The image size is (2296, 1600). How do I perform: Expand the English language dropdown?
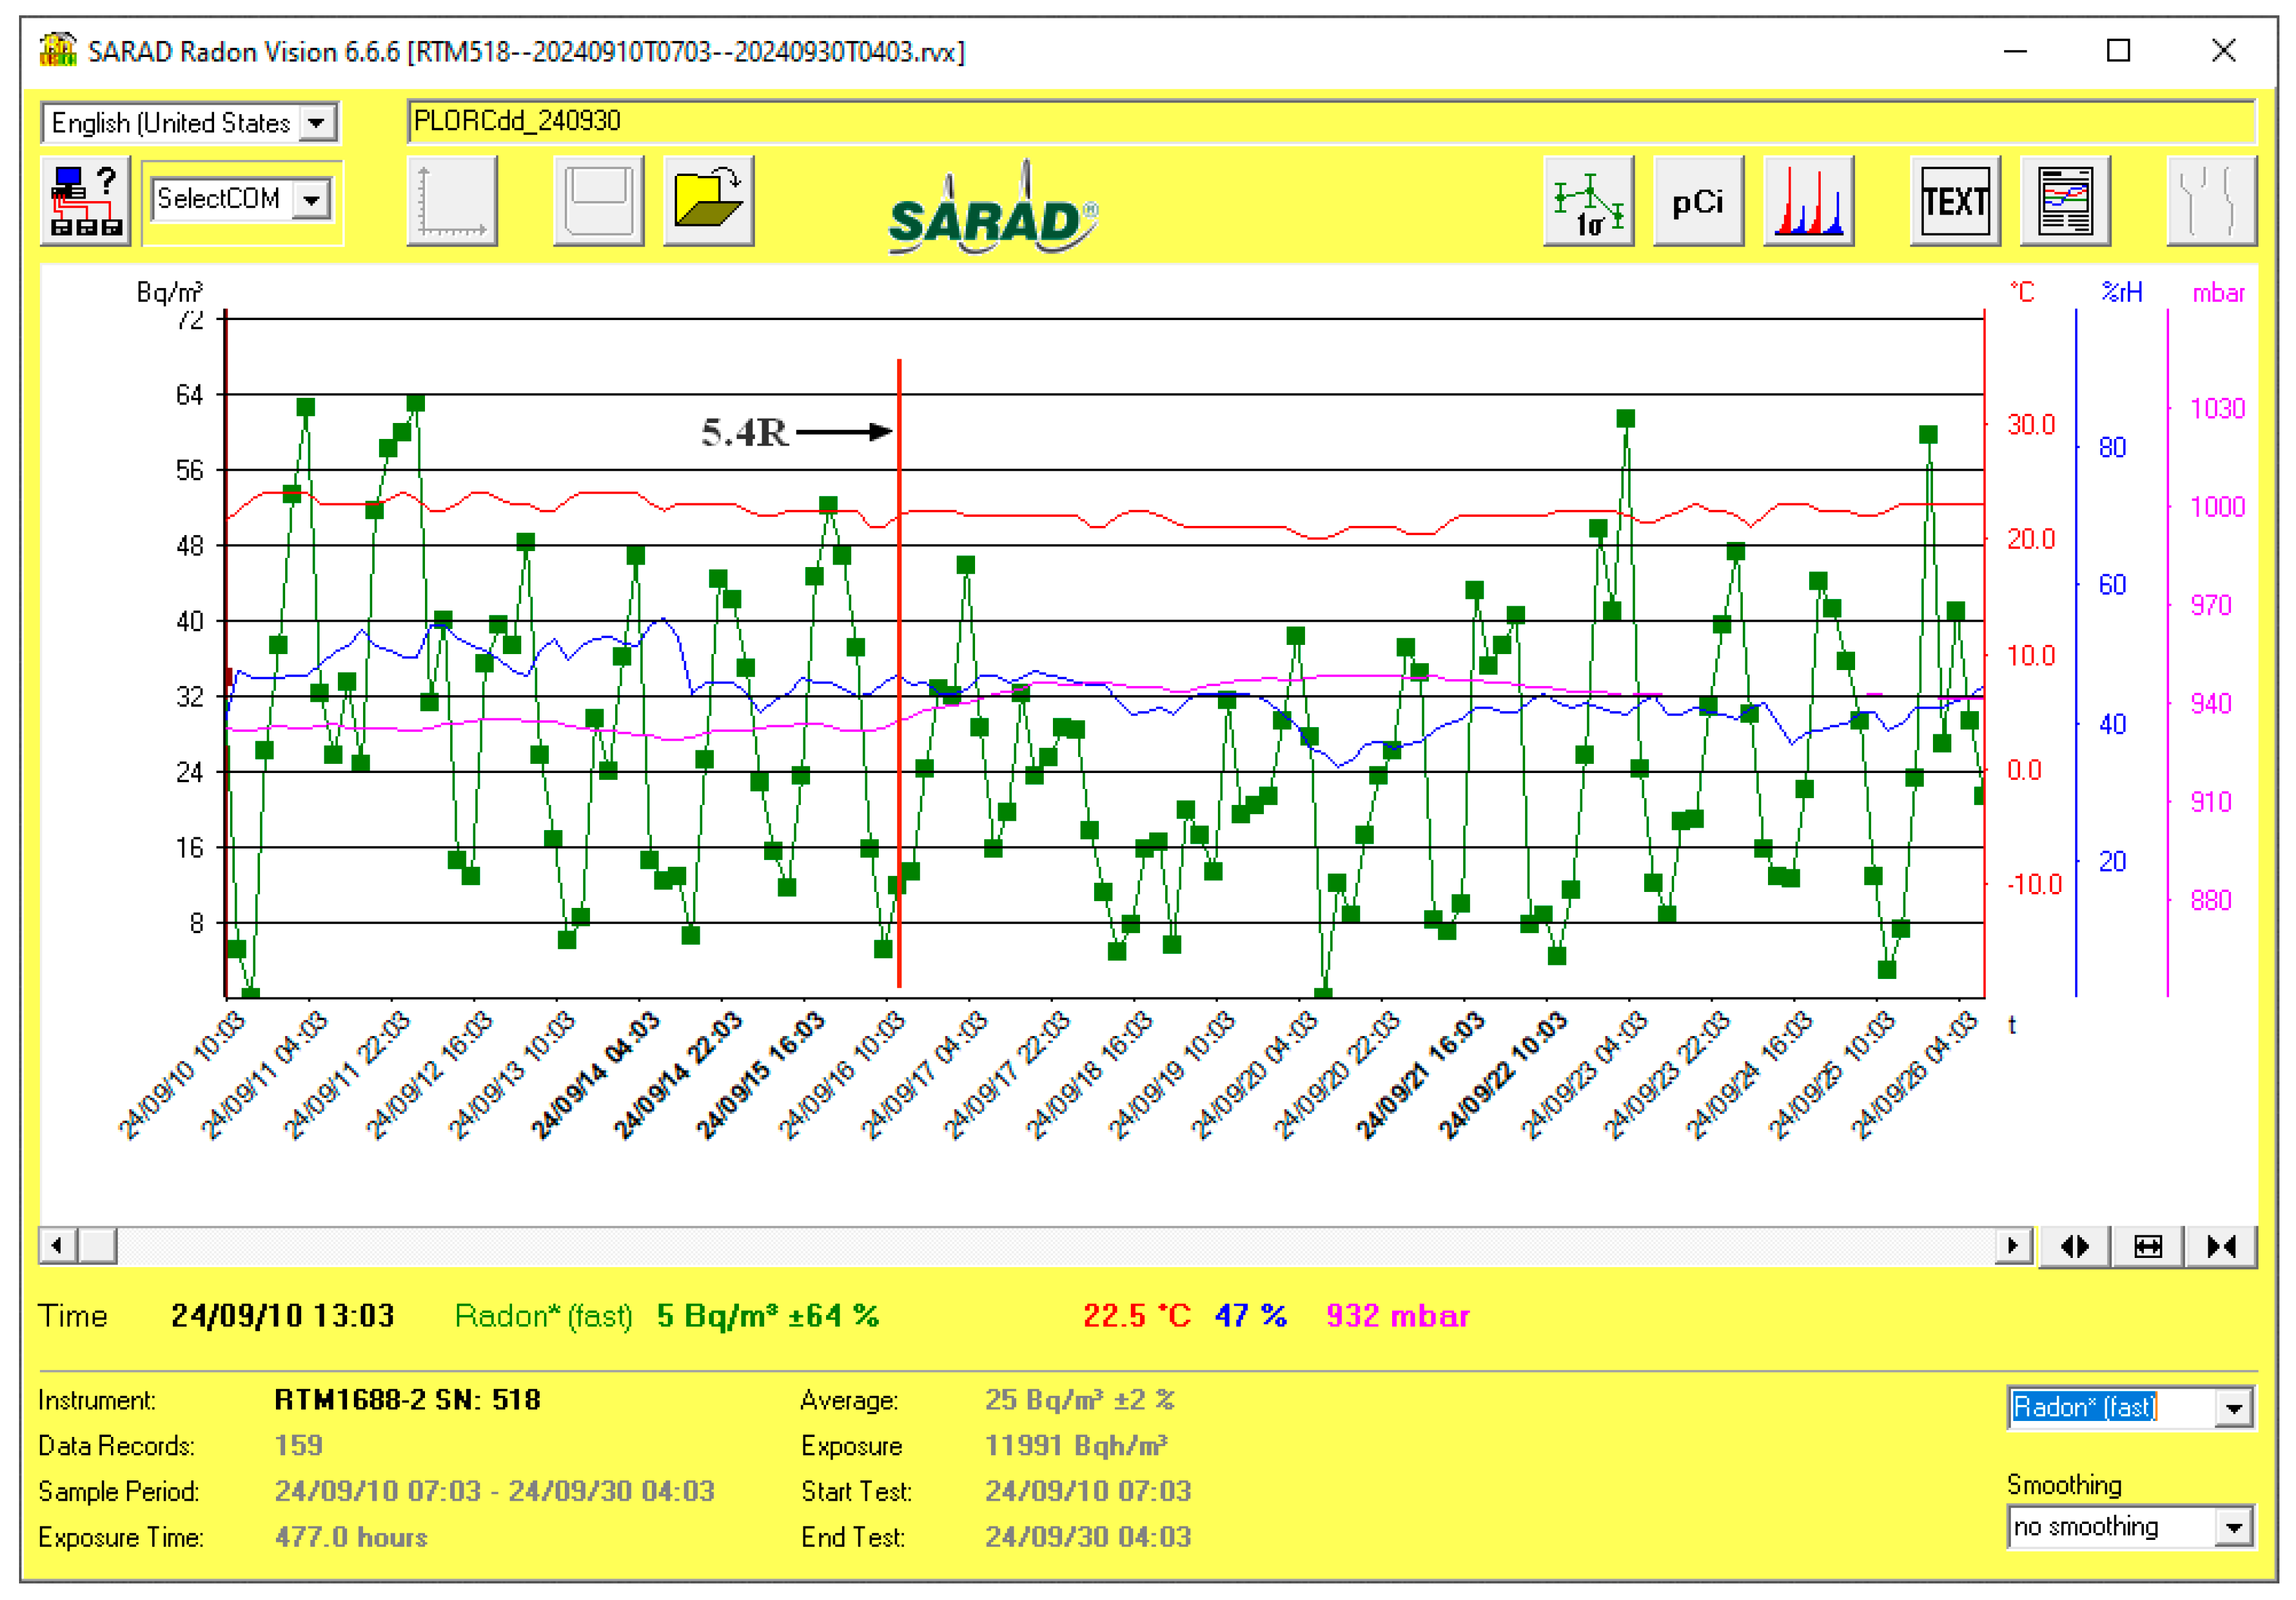(x=317, y=123)
